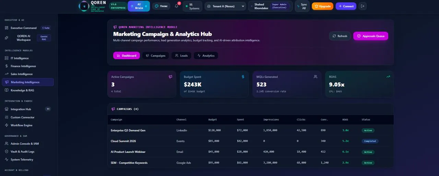Open QOREN AI Workspace
This screenshot has height=176, width=439.
pyautogui.click(x=28, y=38)
